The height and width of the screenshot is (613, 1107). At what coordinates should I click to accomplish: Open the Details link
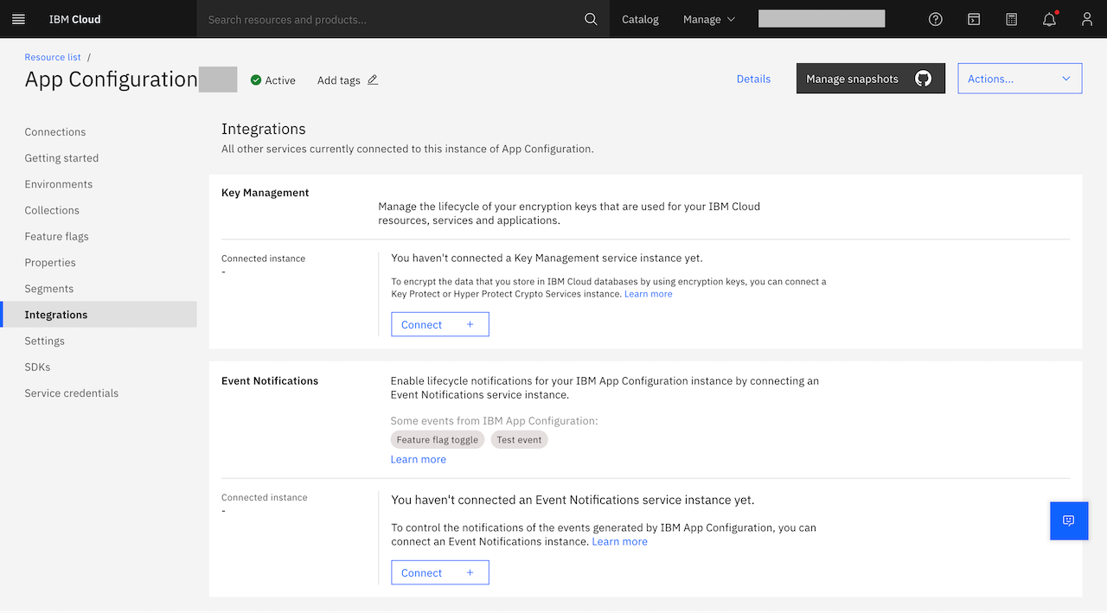click(x=753, y=79)
